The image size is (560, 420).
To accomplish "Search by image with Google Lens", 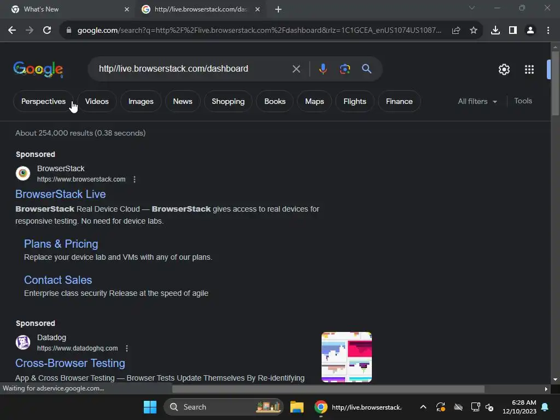I will point(345,69).
